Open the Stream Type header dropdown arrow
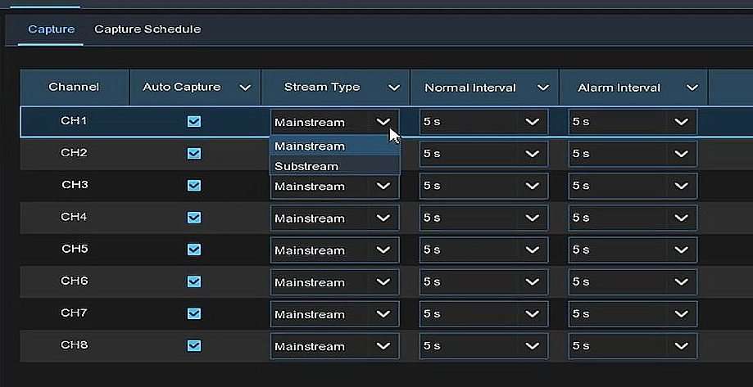Screen dimensions: 753x387 click(x=394, y=88)
